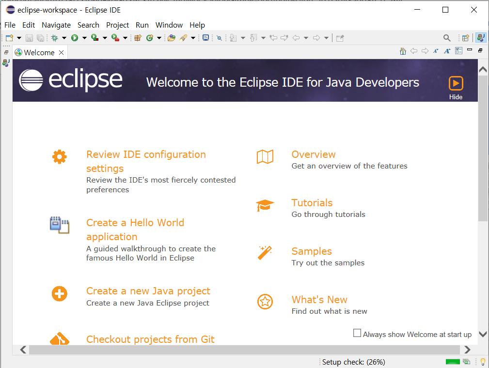Click the Welcome page forward arrow
This screenshot has height=368, width=489.
[x=425, y=51]
